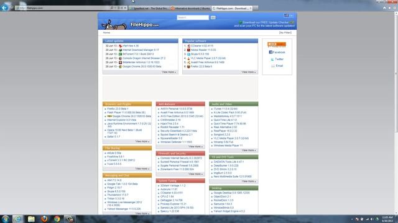Click View more under Firewalls and Security
Image resolution: width=398 pixels, height=223 pixels.
195,174
